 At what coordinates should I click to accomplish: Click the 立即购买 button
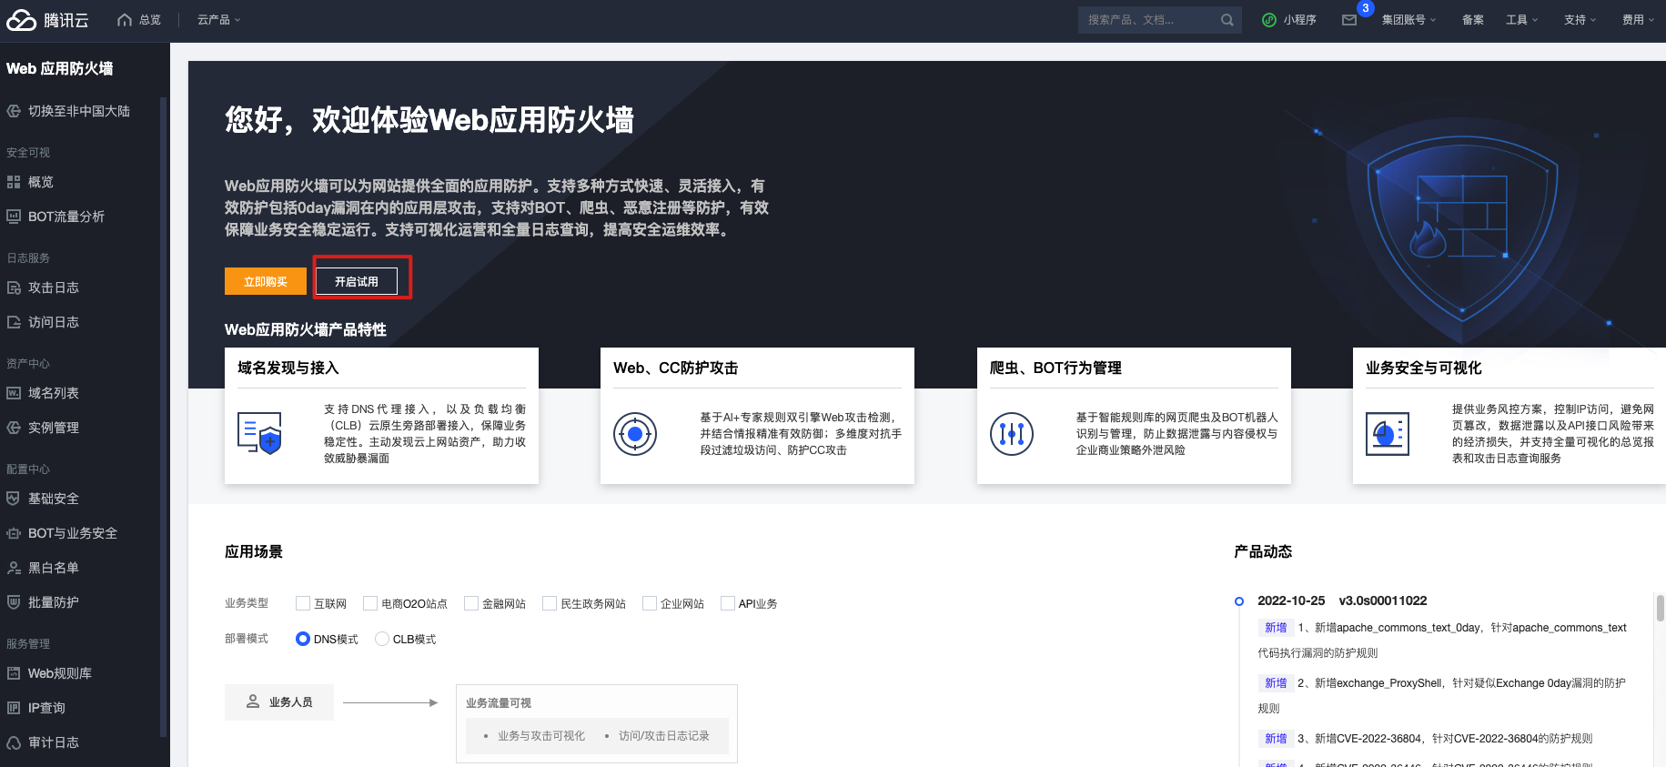266,281
